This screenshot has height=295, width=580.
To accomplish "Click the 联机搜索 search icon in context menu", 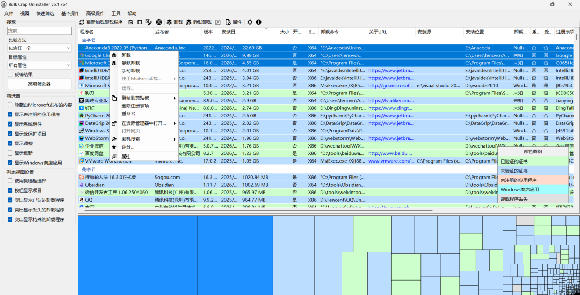I will click(114, 139).
